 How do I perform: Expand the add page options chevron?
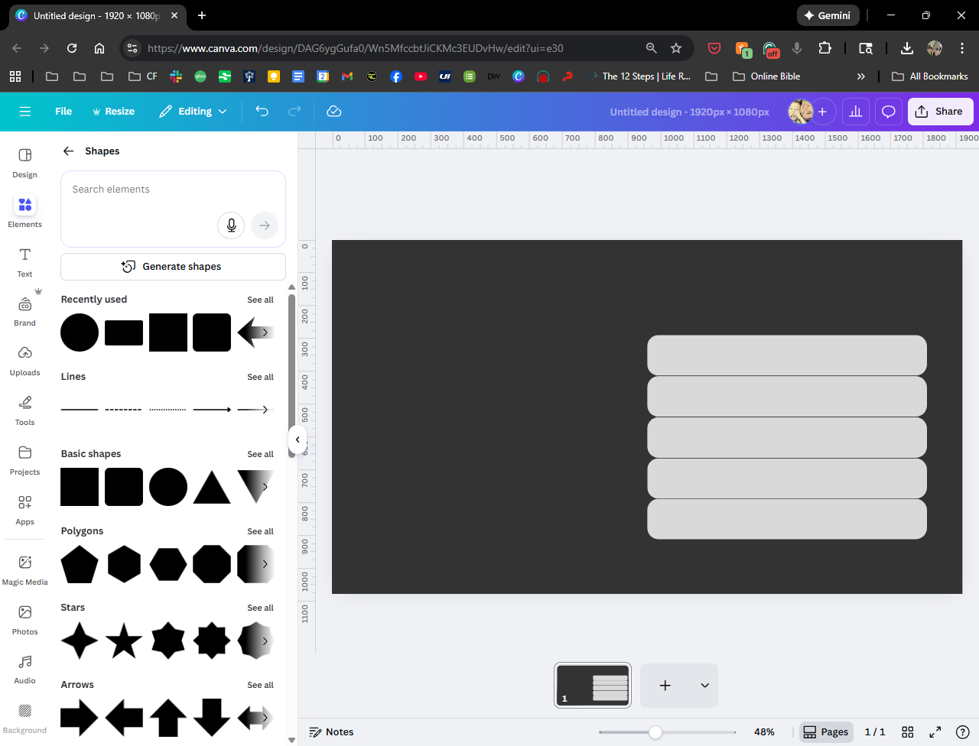[704, 686]
